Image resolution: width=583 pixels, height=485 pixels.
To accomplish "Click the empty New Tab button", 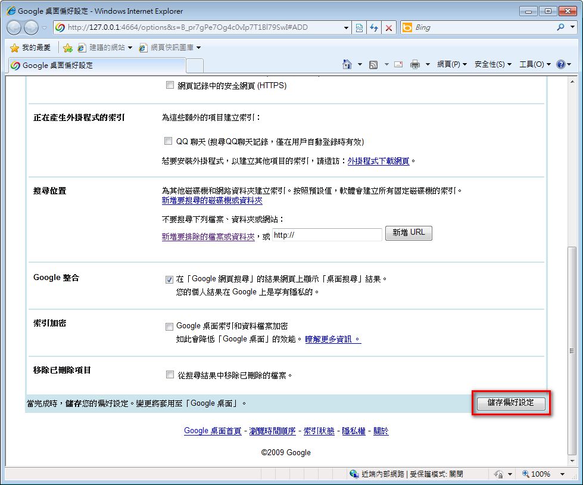I will point(195,66).
